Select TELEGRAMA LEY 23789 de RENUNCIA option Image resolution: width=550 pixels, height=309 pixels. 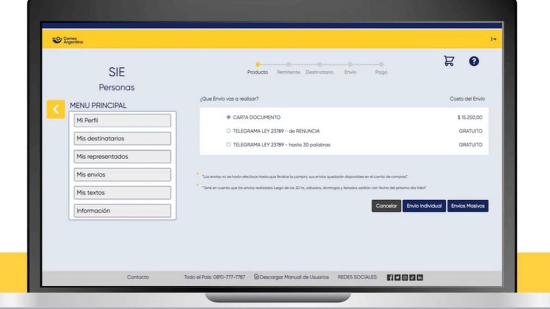coord(228,131)
